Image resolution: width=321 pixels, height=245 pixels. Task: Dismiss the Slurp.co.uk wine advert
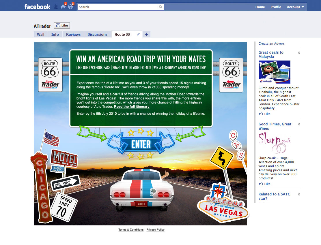pos(299,124)
